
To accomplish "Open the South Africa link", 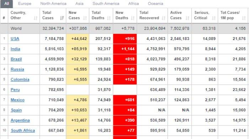I will 23,131.
